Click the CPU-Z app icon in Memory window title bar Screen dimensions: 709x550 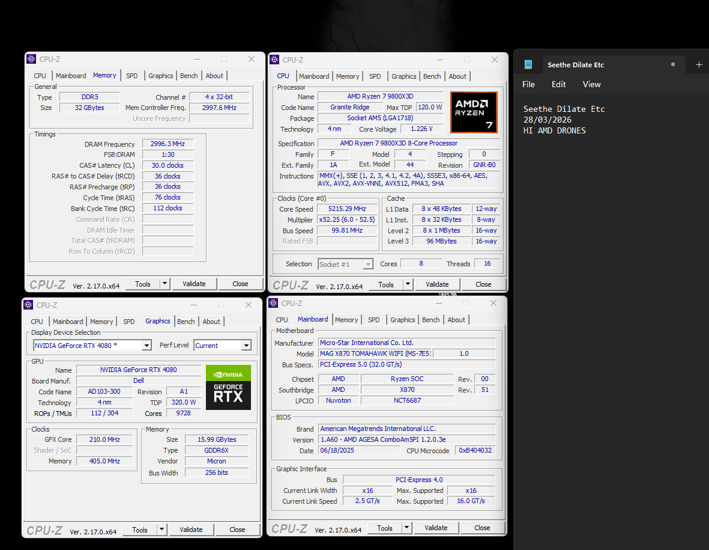tap(31, 59)
